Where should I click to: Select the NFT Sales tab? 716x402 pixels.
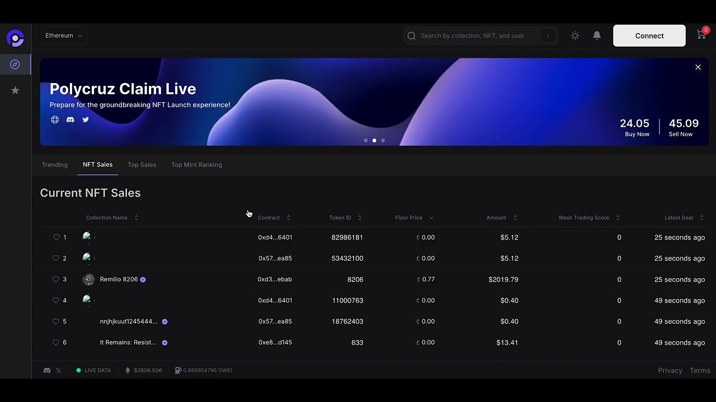coord(97,165)
